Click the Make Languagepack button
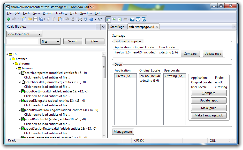The height and width of the screenshot is (150, 243). 209,115
